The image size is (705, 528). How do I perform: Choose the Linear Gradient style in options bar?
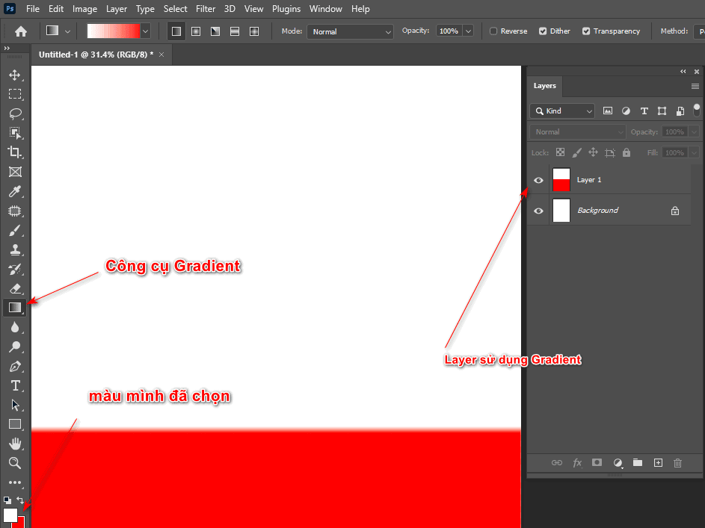(x=176, y=31)
